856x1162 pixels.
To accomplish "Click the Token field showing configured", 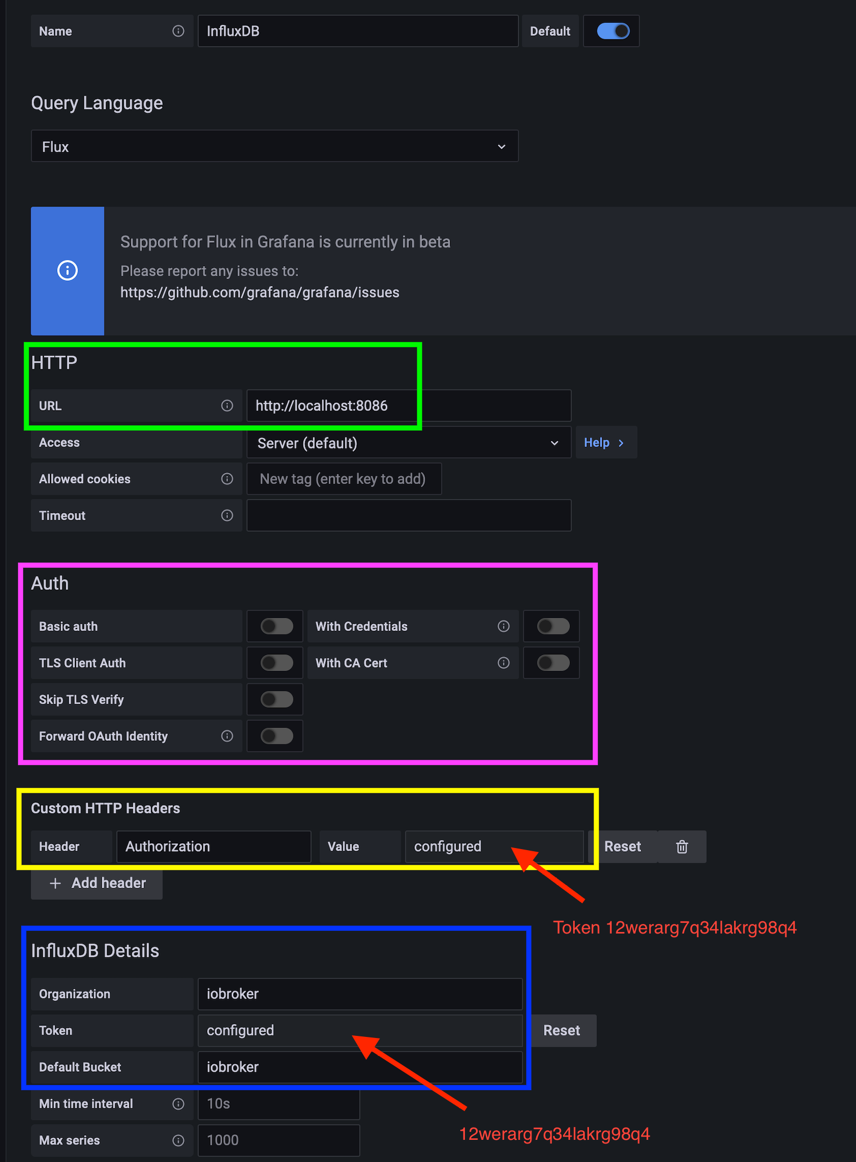I will (360, 1030).
